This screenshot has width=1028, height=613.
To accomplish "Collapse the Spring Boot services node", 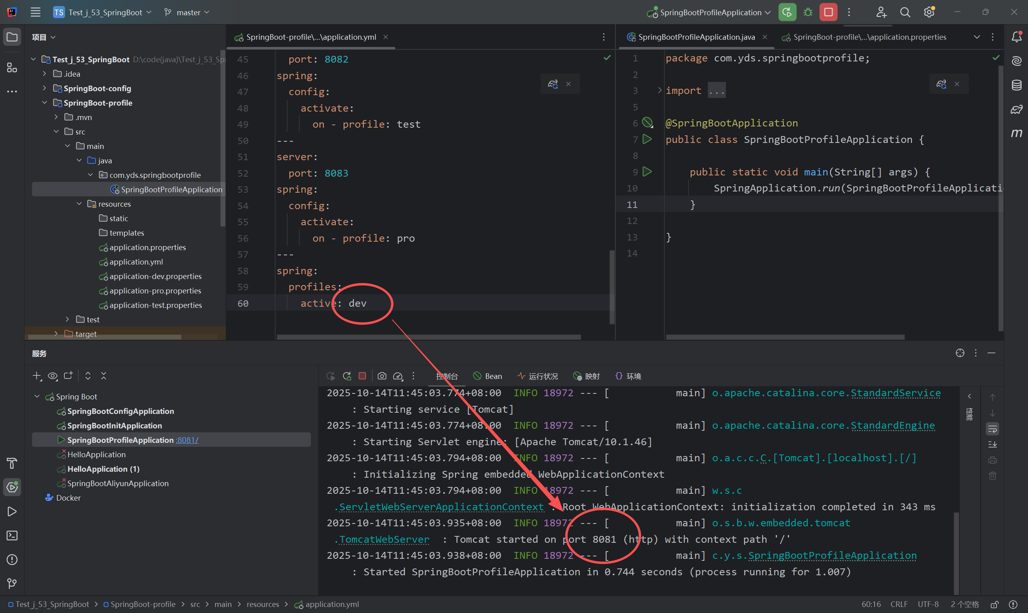I will click(x=37, y=397).
